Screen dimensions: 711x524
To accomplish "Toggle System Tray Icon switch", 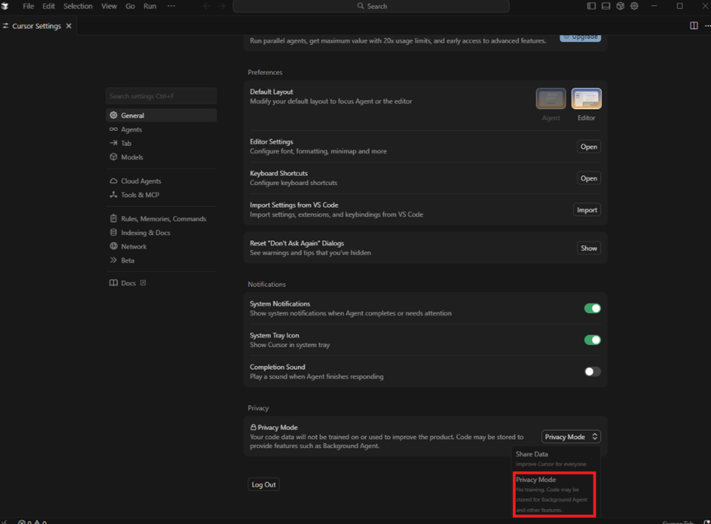I will click(x=593, y=340).
